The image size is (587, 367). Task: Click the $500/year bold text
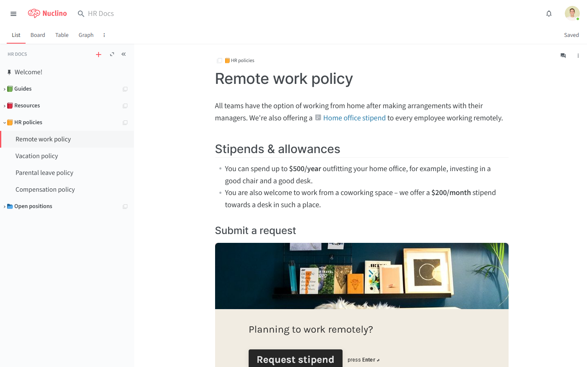[305, 169]
